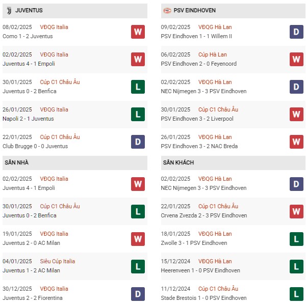The height and width of the screenshot is (306, 306).
Task: Select the Stade Brestois 1 - 0 PSV Eindhoven row
Action: 233,293
